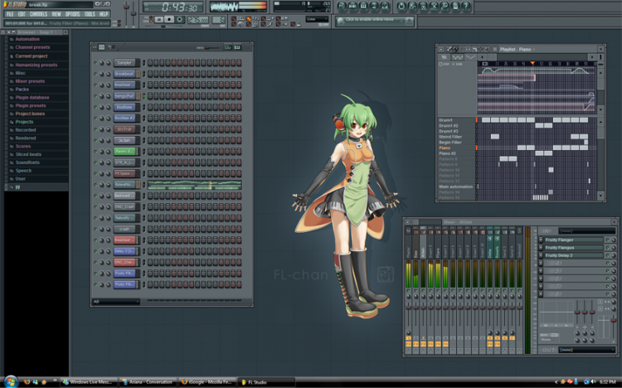The image size is (622, 388).
Task: Open Fruity Delay 2 effect slot in Mixer
Action: pyautogui.click(x=574, y=255)
